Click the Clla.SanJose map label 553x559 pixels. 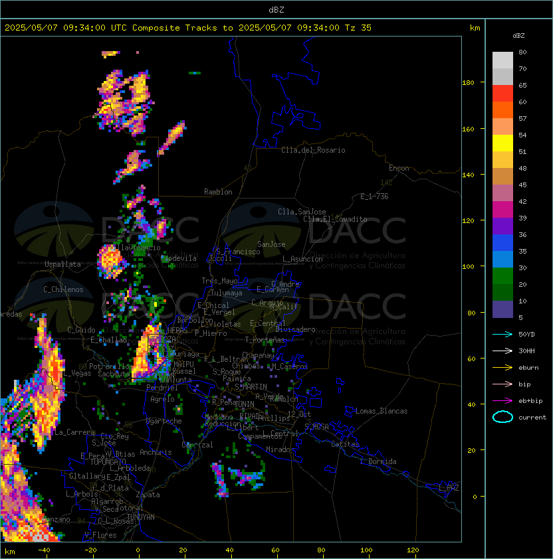tap(302, 212)
